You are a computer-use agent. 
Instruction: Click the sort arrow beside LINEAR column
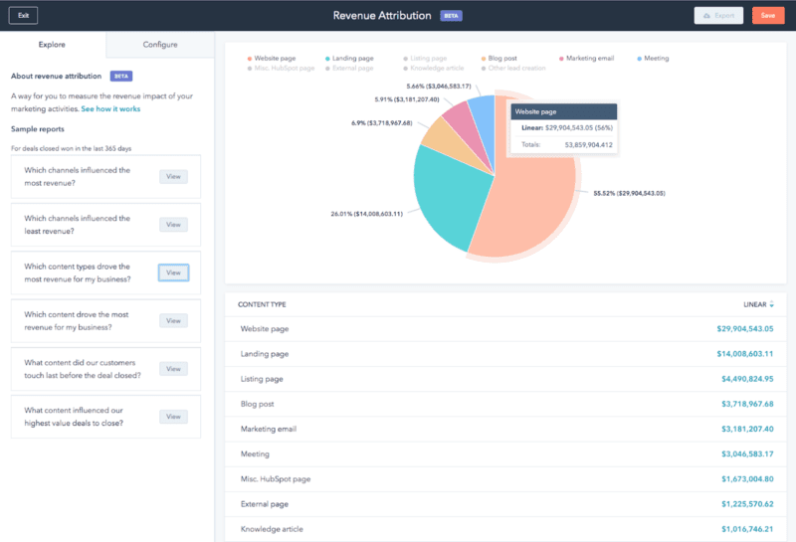[x=771, y=303]
